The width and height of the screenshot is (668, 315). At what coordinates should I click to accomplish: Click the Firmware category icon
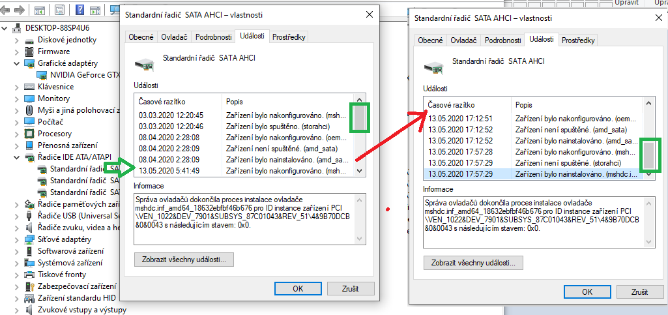click(x=30, y=52)
